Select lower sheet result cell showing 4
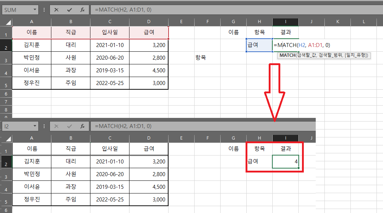Viewport: 383px width, 213px height. pos(286,161)
